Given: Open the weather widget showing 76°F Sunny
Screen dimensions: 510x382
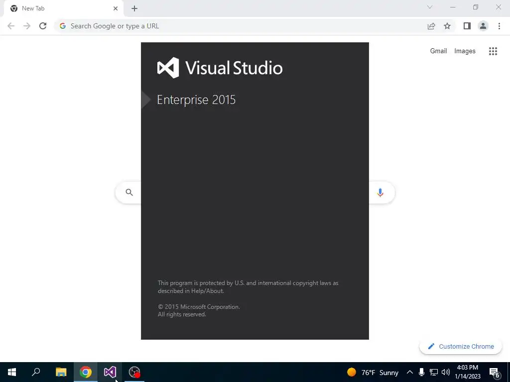Looking at the screenshot, I should click(373, 372).
